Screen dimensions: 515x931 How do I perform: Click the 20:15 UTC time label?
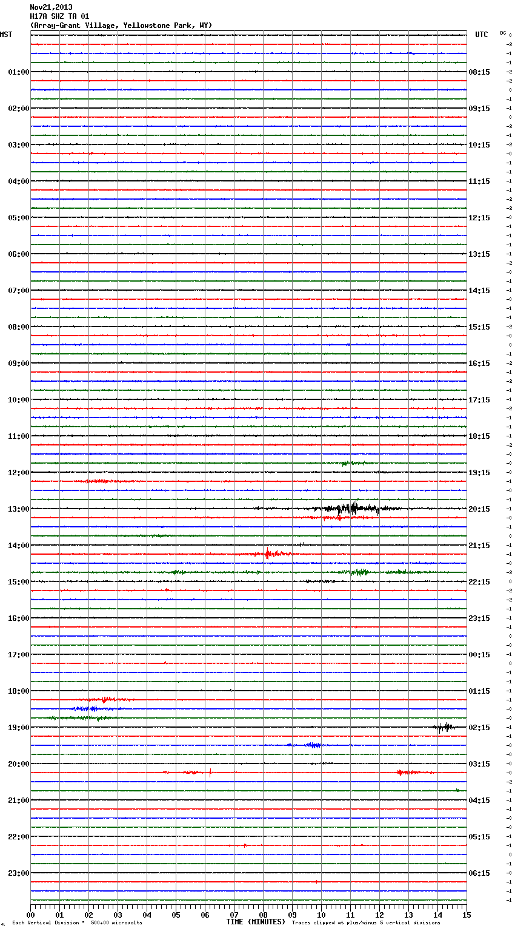[x=479, y=509]
